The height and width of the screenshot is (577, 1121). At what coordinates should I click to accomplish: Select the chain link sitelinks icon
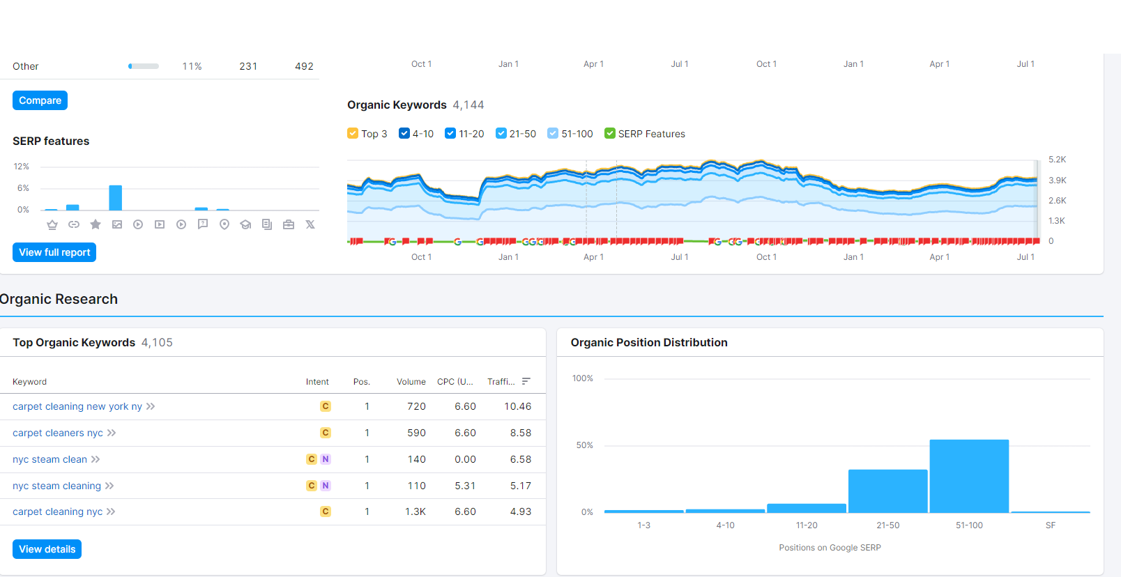click(74, 224)
